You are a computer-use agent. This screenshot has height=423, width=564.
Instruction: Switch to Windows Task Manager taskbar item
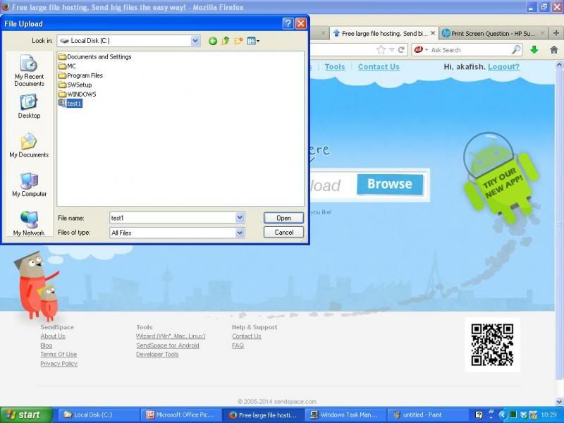pyautogui.click(x=345, y=415)
